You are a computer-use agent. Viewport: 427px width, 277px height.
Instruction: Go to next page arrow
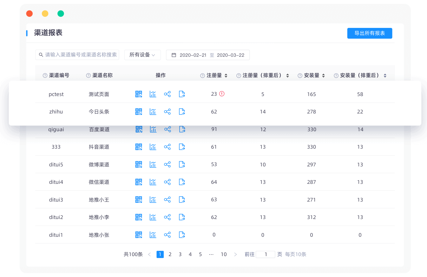click(x=235, y=254)
